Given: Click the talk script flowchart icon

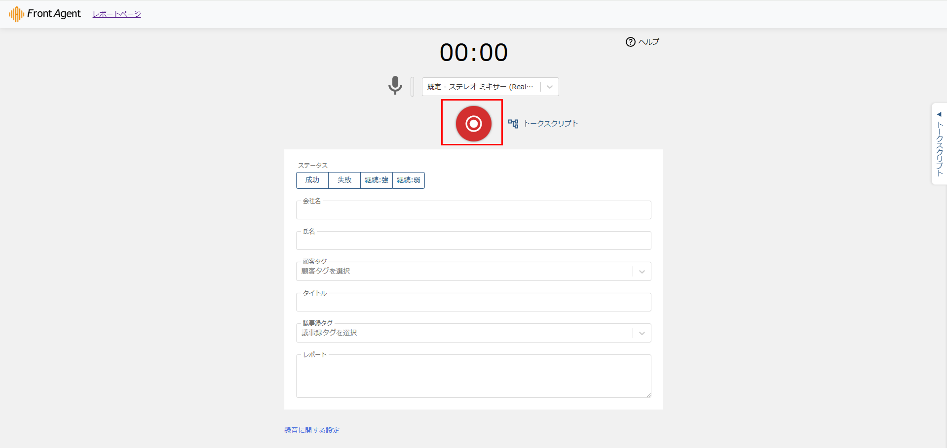Looking at the screenshot, I should point(513,124).
